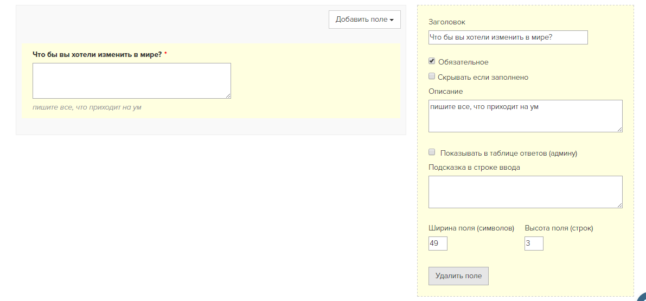Open the Добавить поле dropdown
This screenshot has height=301, width=646.
click(364, 20)
